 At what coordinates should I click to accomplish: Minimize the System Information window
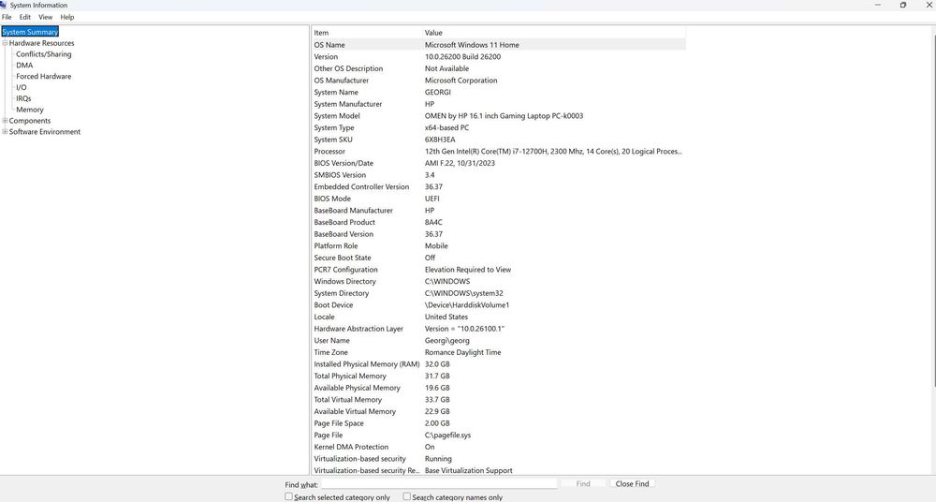point(878,5)
